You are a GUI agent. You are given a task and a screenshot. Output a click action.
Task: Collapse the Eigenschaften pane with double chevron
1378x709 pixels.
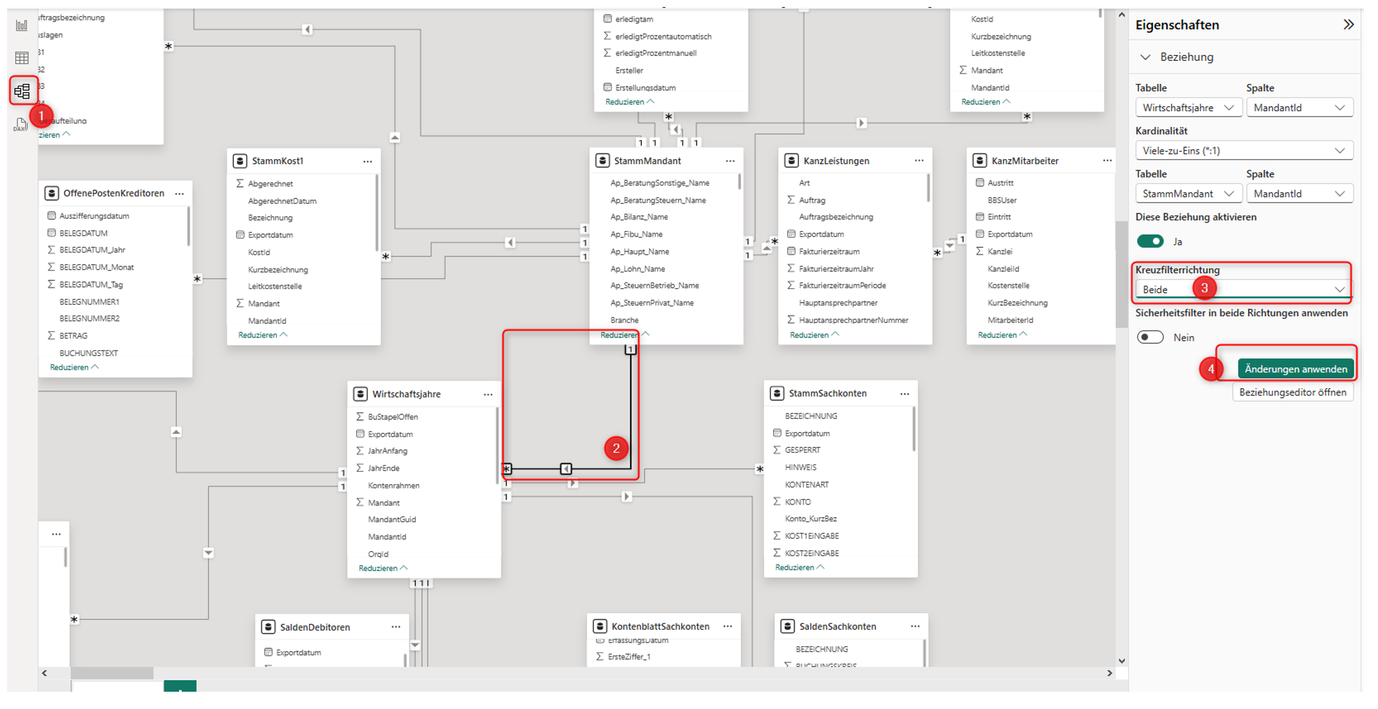[1349, 25]
